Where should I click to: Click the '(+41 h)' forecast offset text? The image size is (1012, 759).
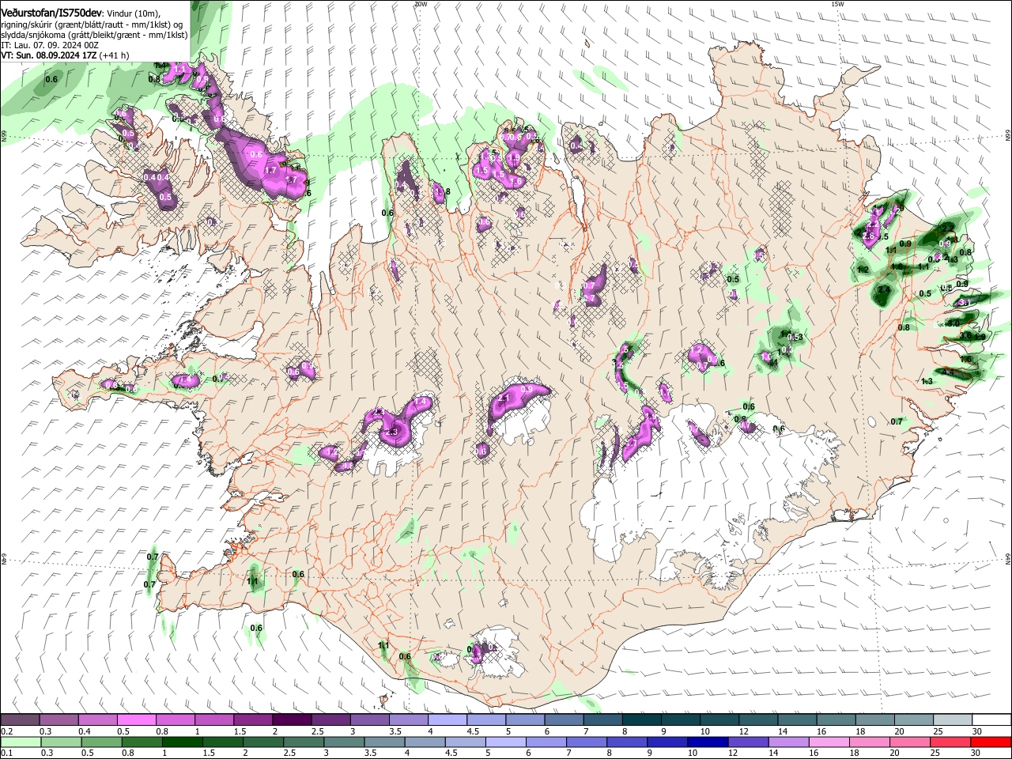tap(115, 56)
